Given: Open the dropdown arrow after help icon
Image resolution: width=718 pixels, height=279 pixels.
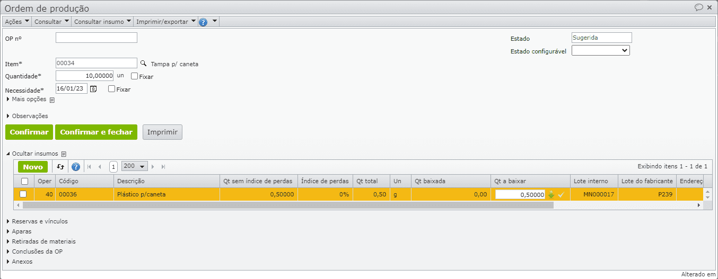Looking at the screenshot, I should click(x=214, y=21).
